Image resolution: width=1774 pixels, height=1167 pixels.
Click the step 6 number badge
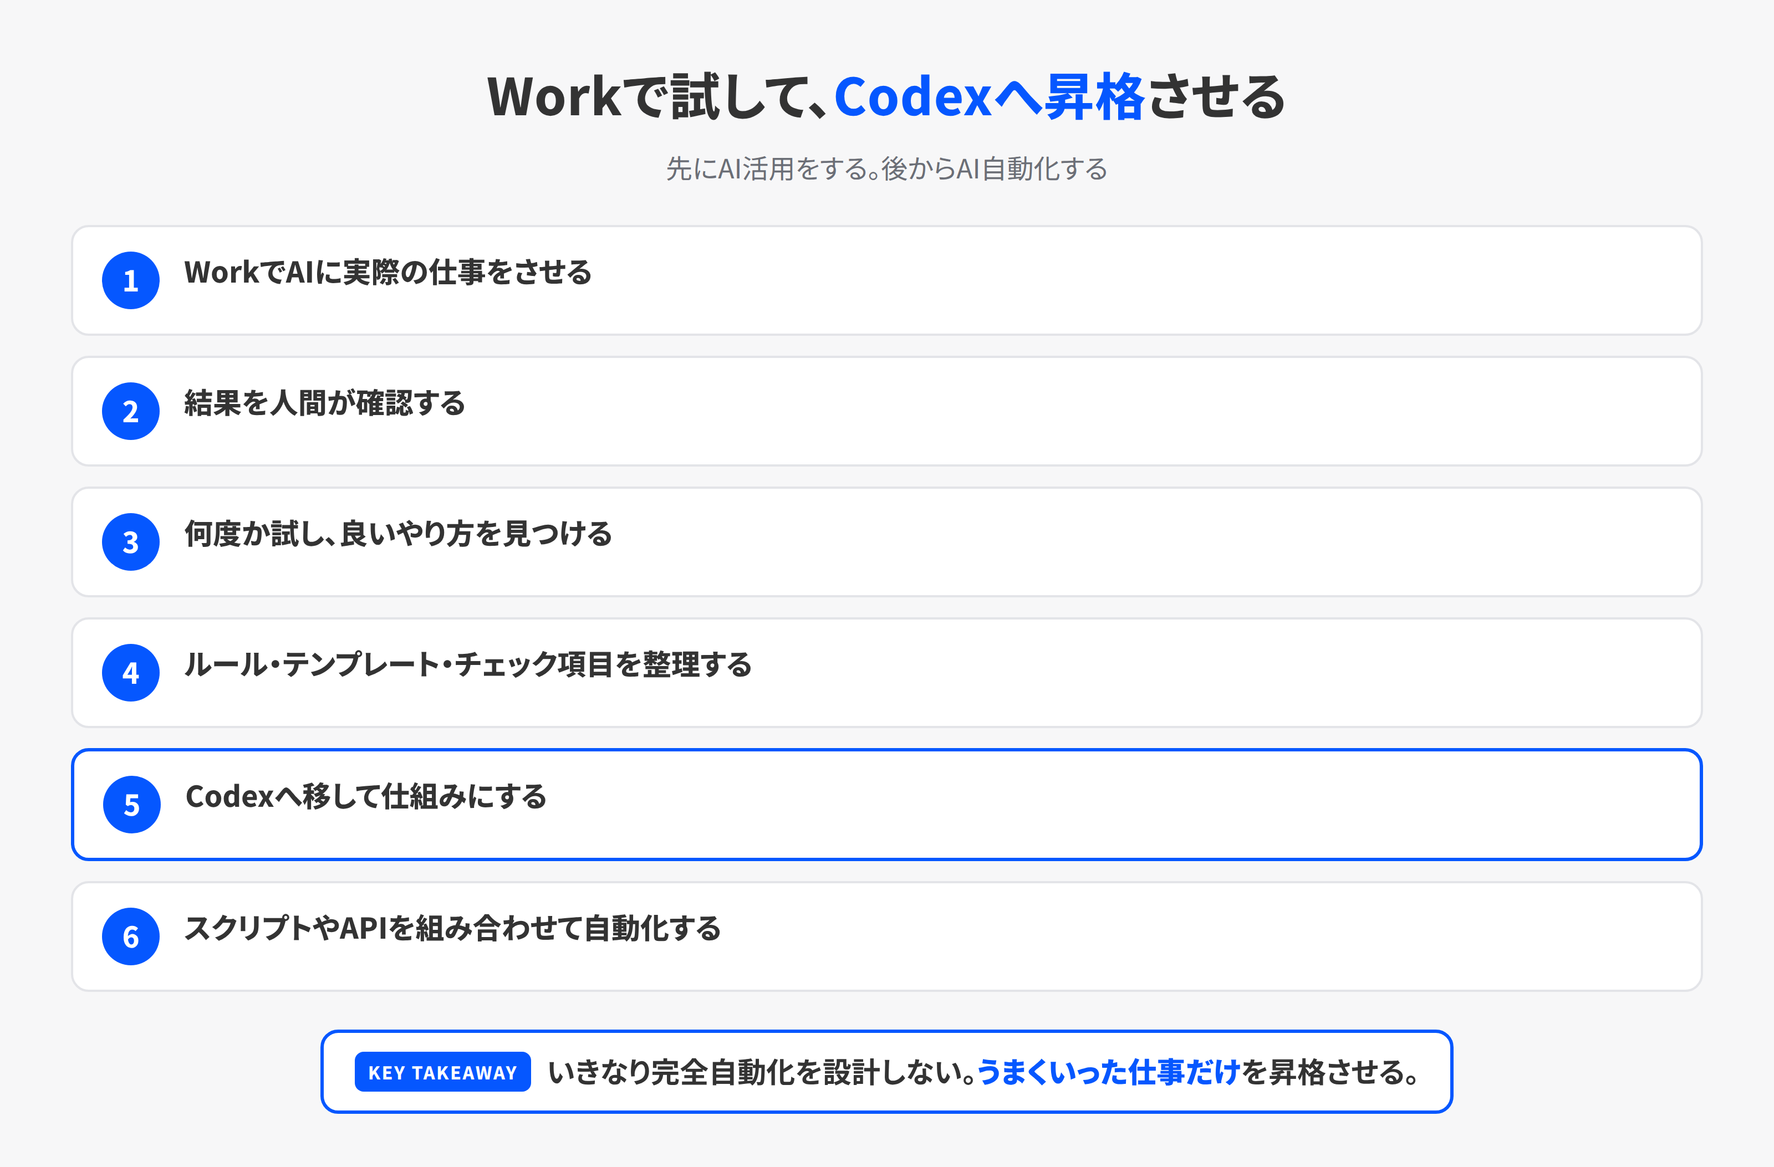pyautogui.click(x=130, y=936)
